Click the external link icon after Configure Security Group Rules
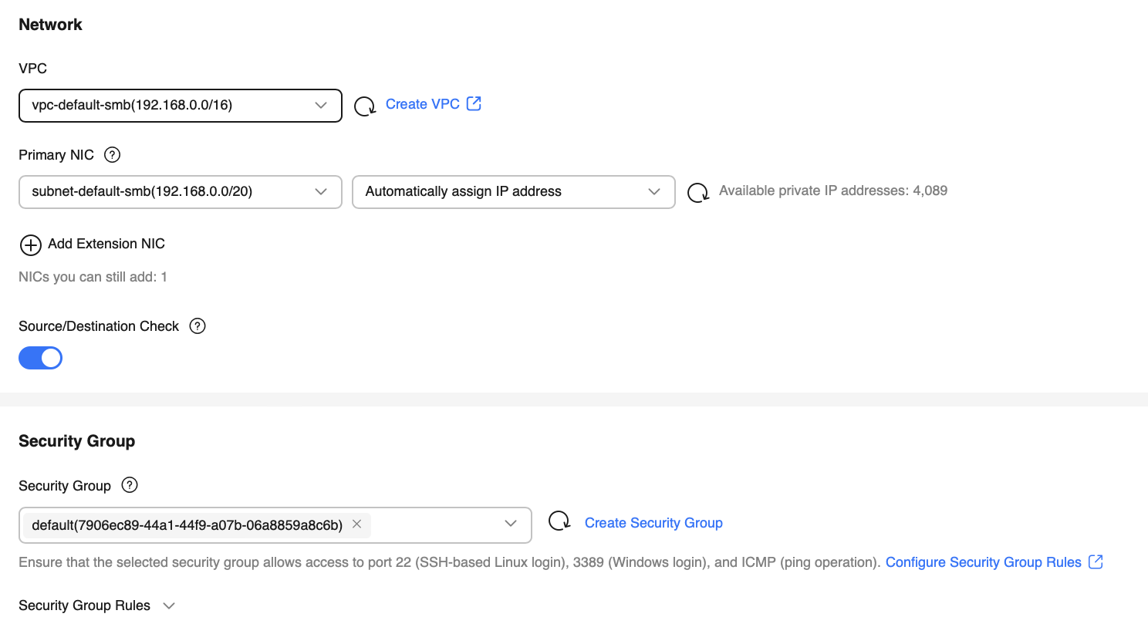 click(x=1096, y=561)
